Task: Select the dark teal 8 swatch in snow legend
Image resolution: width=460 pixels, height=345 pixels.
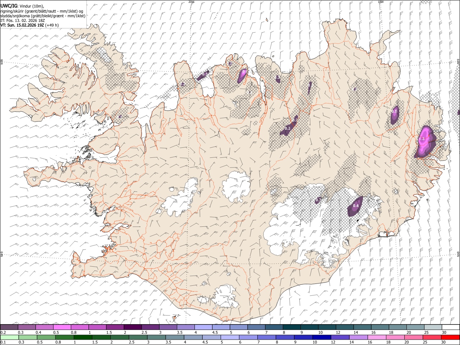Action: pos(292,327)
